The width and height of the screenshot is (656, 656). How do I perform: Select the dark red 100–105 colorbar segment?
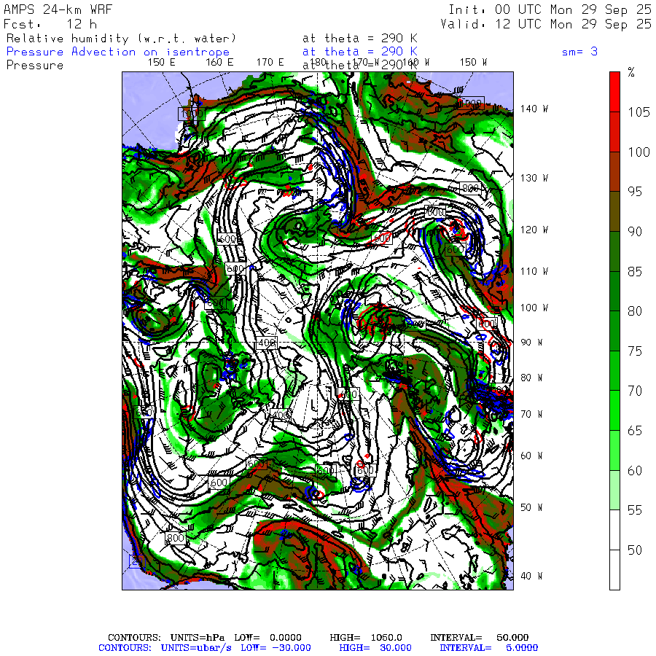[x=614, y=132]
